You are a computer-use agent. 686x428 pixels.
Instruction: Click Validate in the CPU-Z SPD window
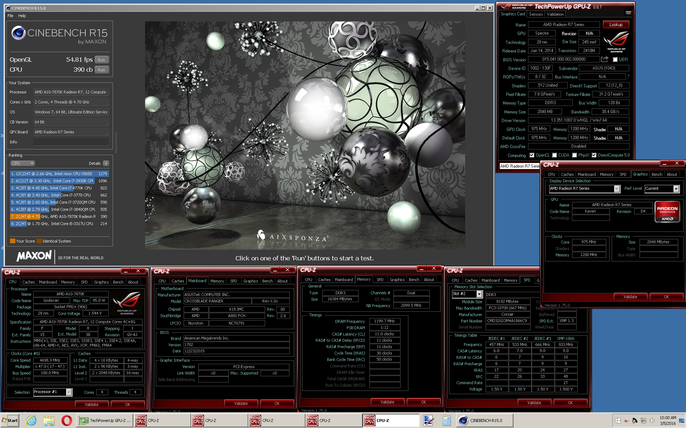pos(534,403)
